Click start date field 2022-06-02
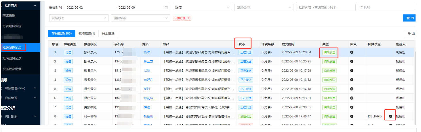Viewport: 421px width, 132px height. click(x=75, y=8)
